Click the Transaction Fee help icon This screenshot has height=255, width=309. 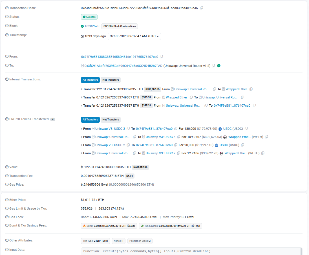coord(7,175)
